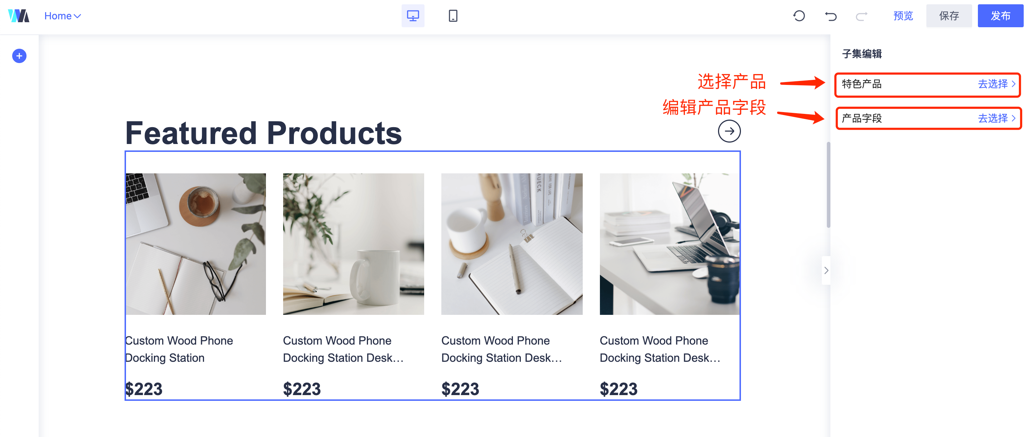Switch to mobile device view
1028x437 pixels.
453,16
